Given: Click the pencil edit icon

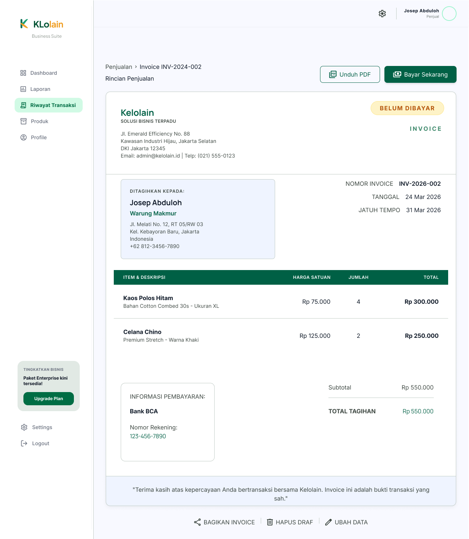Looking at the screenshot, I should click(x=329, y=522).
